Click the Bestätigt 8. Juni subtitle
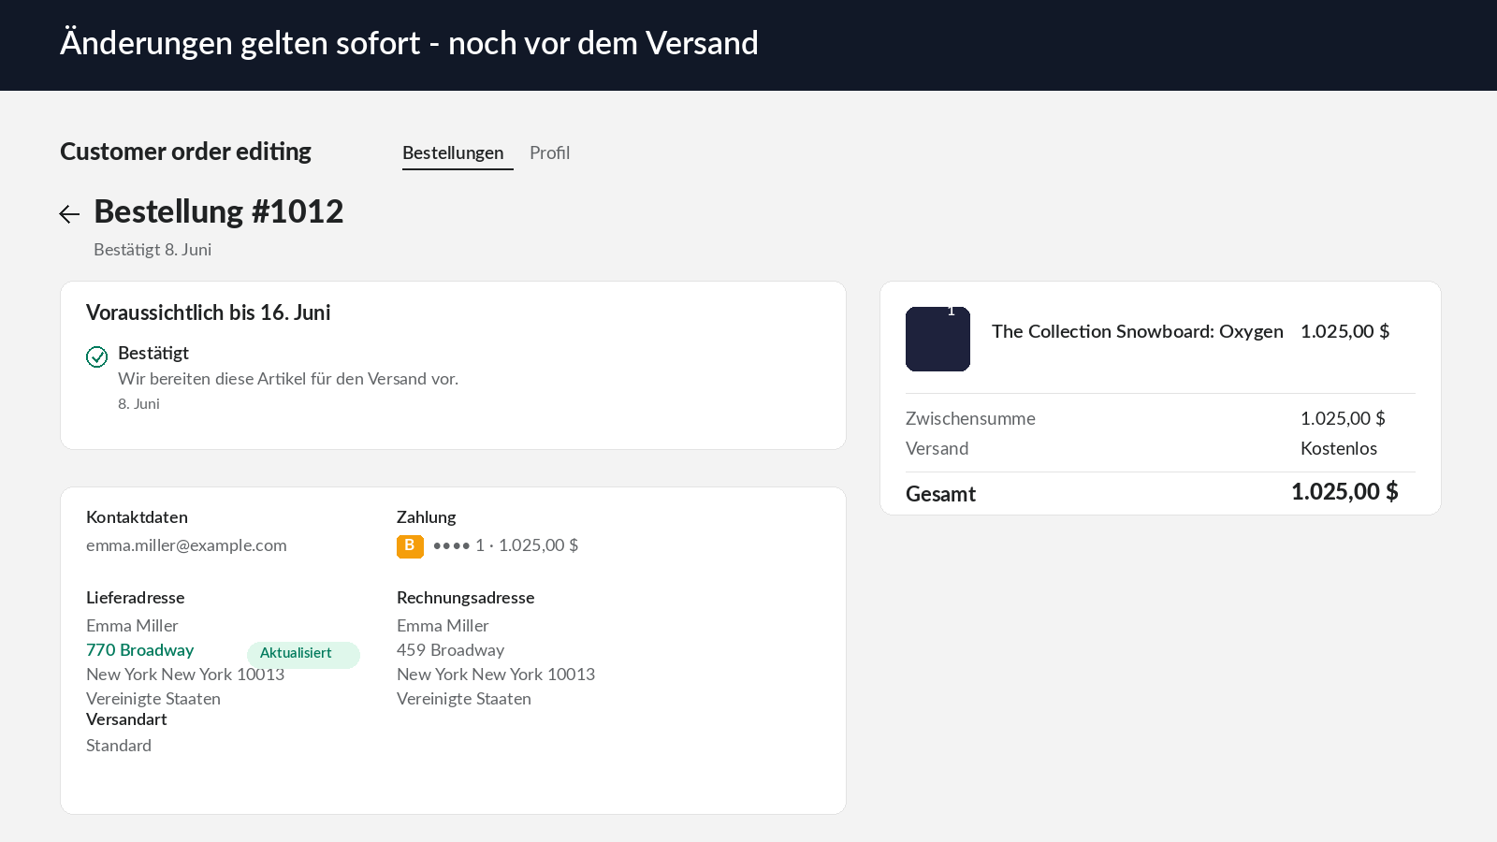1497x842 pixels. click(153, 250)
